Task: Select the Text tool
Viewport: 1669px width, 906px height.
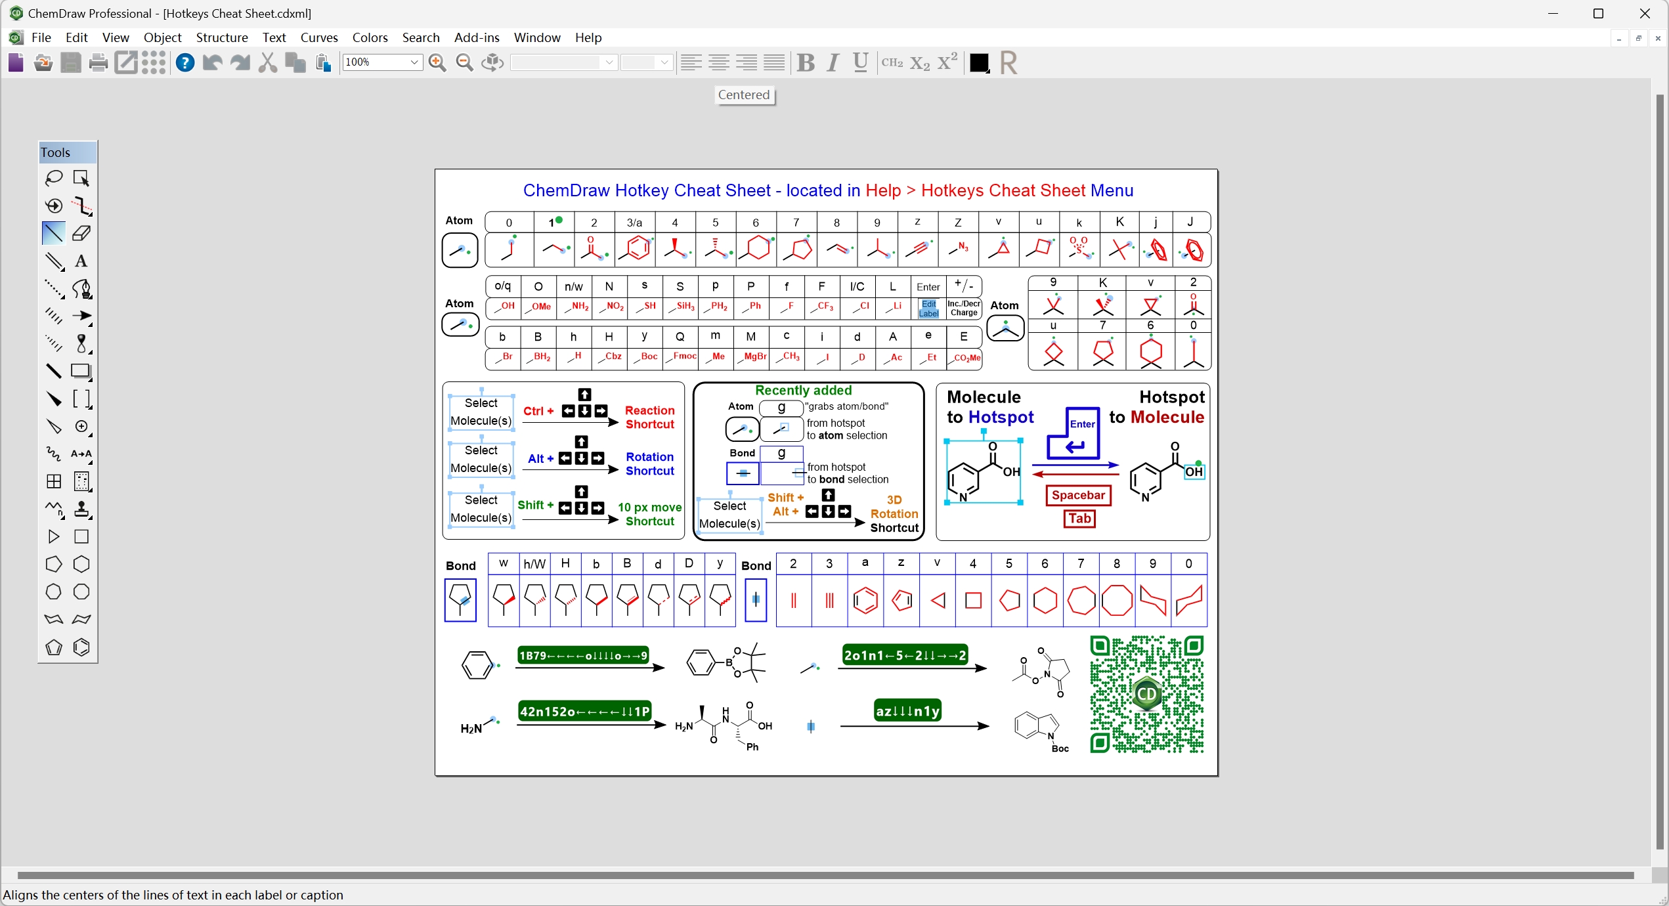Action: 81,261
